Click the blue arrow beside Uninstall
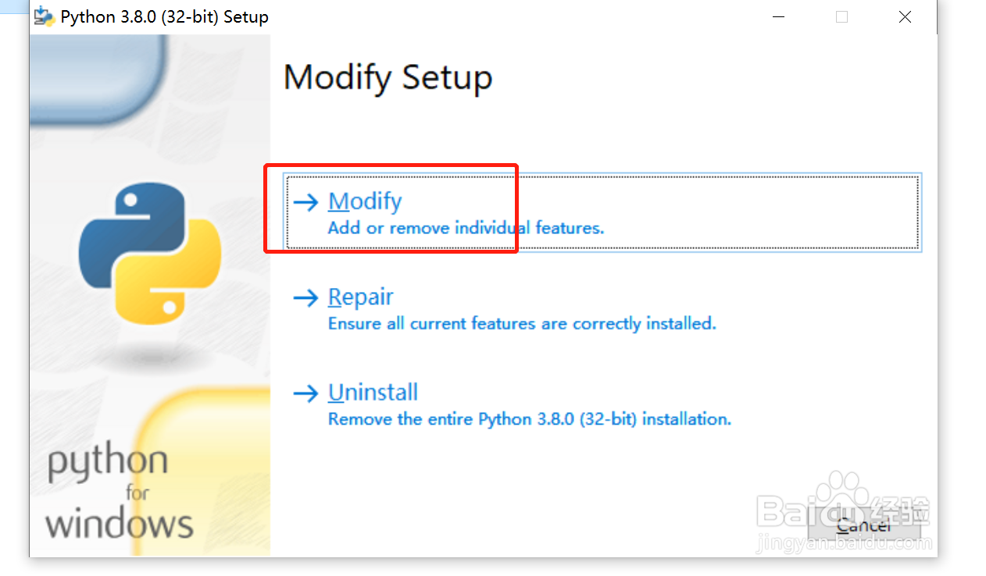986x576 pixels. [305, 393]
